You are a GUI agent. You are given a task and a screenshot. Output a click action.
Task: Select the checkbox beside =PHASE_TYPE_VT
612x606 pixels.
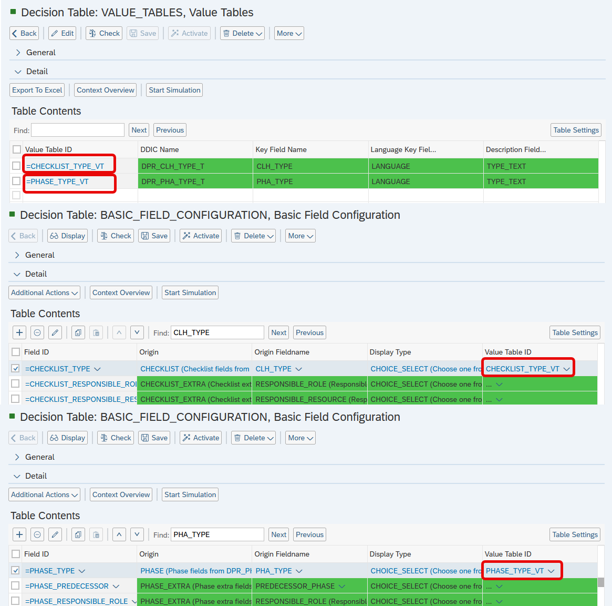point(16,181)
